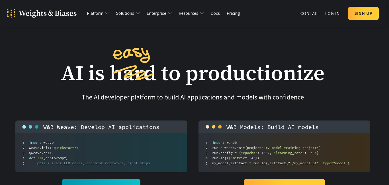Screen dimensions: 389x185
Task: Open the CONTACT link
Action: point(310,14)
